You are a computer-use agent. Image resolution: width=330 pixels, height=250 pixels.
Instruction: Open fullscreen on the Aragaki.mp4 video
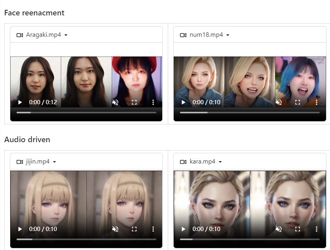pyautogui.click(x=134, y=102)
